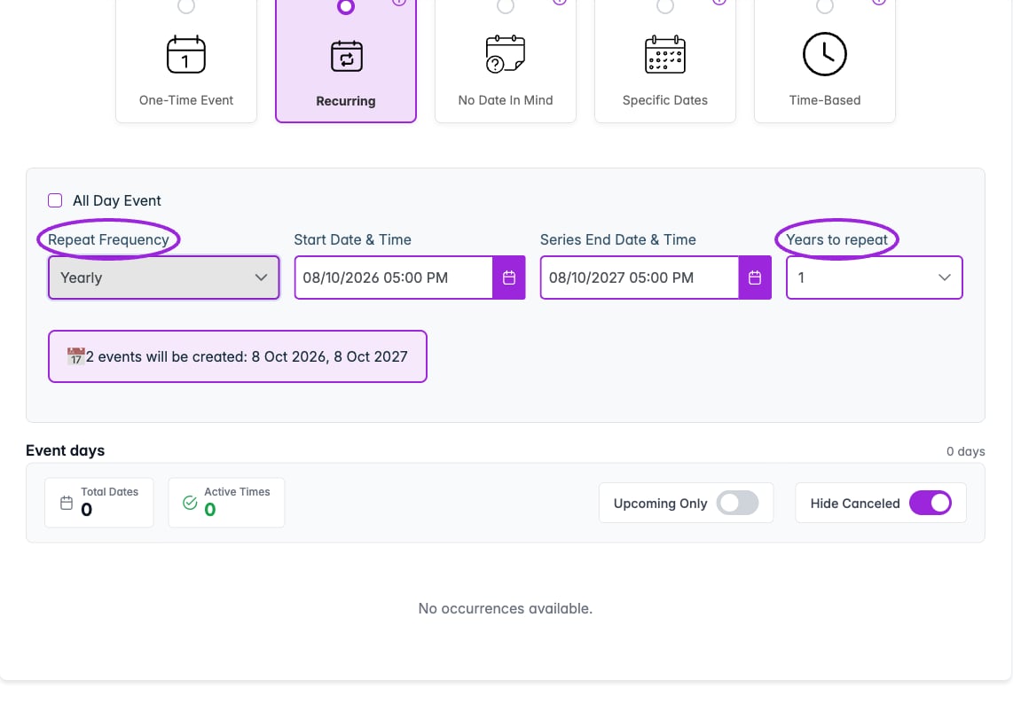Click the Hide Canceled label
Screen dimensions: 1013x727
(x=855, y=504)
